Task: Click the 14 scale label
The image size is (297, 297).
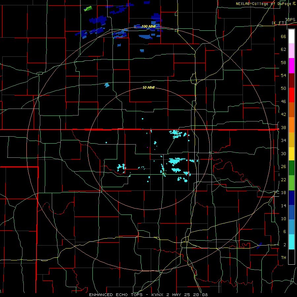Action: pyautogui.click(x=283, y=206)
